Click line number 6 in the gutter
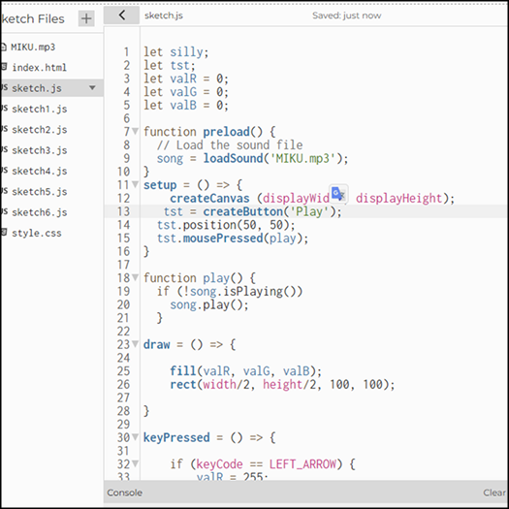This screenshot has height=509, width=509. 127,118
